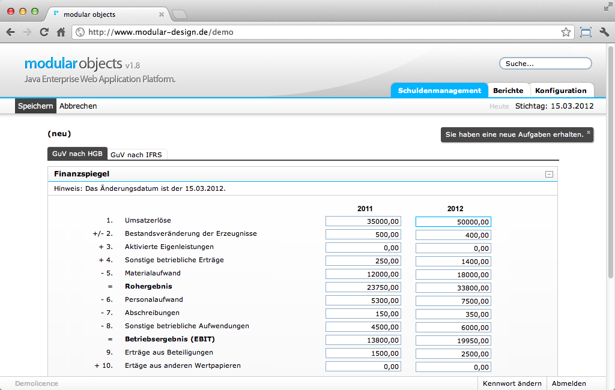
Task: Open the Berichte tab
Action: 508,91
